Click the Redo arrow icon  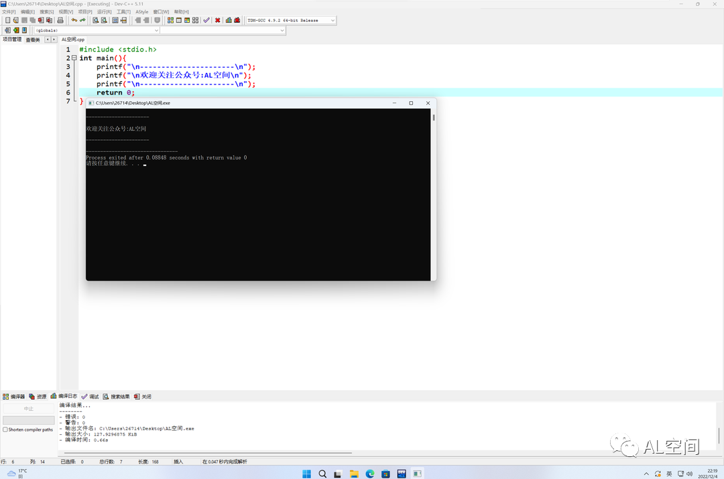[x=82, y=20]
